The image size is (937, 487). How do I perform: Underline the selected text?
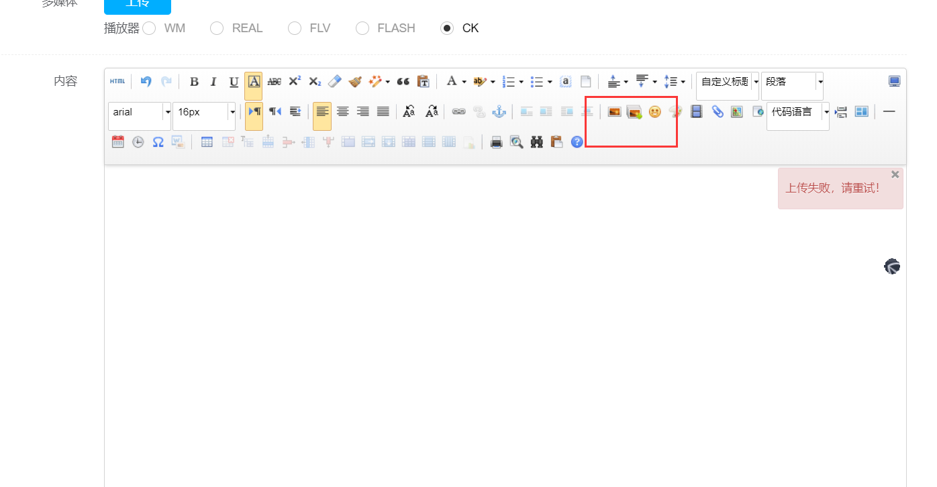coord(234,82)
